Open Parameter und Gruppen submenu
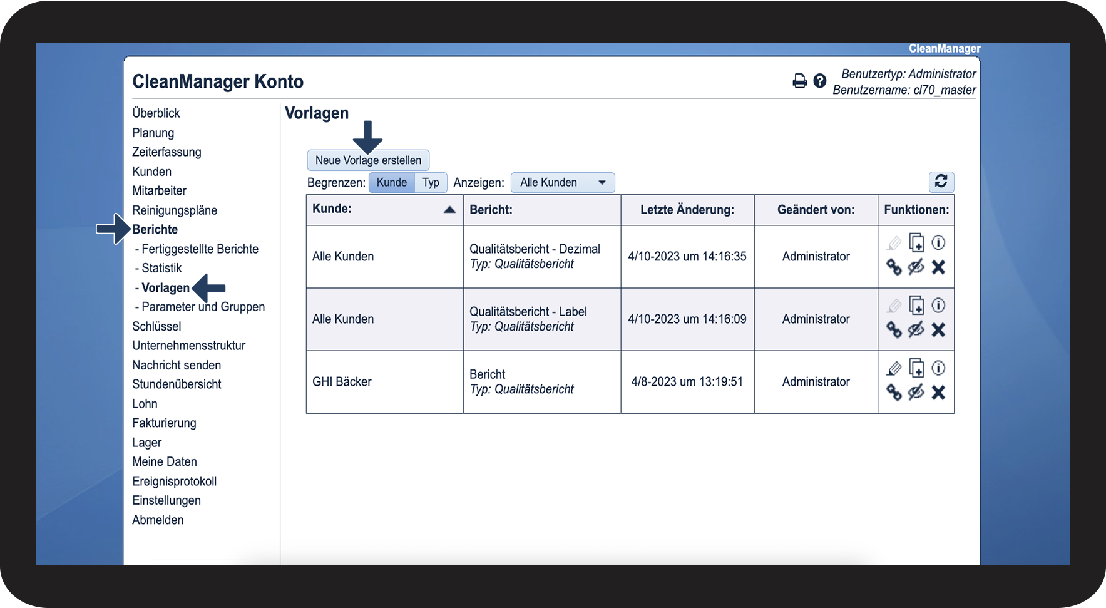Image resolution: width=1106 pixels, height=608 pixels. pos(203,307)
